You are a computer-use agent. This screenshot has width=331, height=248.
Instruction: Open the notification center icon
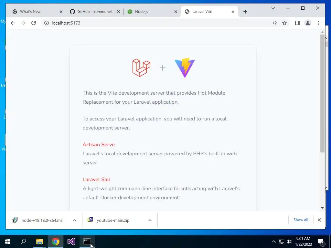pos(321,242)
